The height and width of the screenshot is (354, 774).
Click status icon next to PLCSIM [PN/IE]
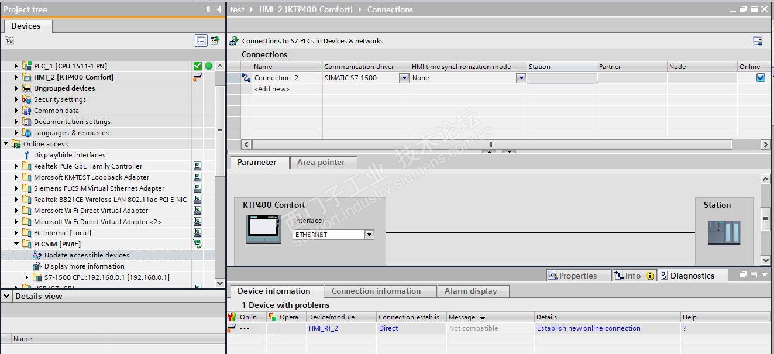[198, 243]
